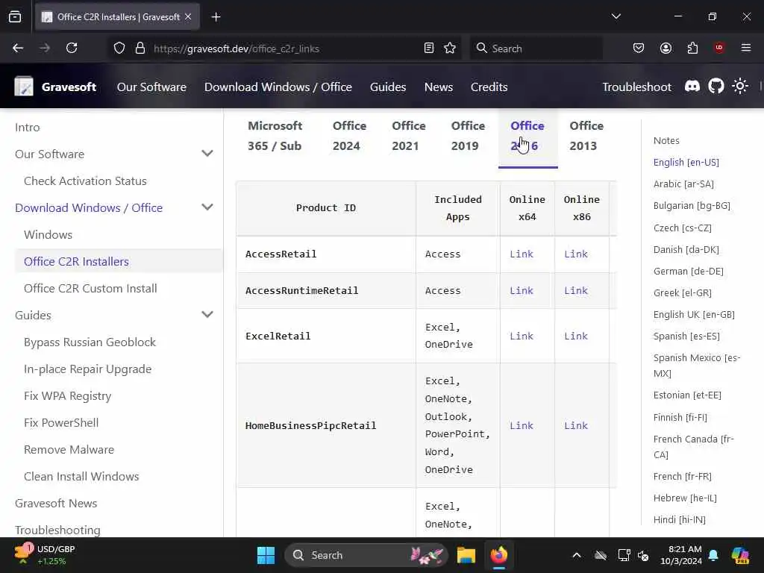Switch to Office 2024 tab
Screen dimensions: 764x573
tap(349, 136)
